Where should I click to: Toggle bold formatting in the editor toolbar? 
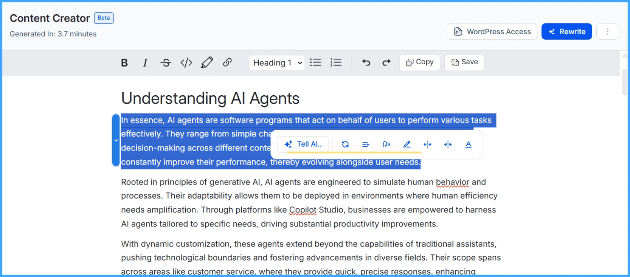tap(124, 63)
